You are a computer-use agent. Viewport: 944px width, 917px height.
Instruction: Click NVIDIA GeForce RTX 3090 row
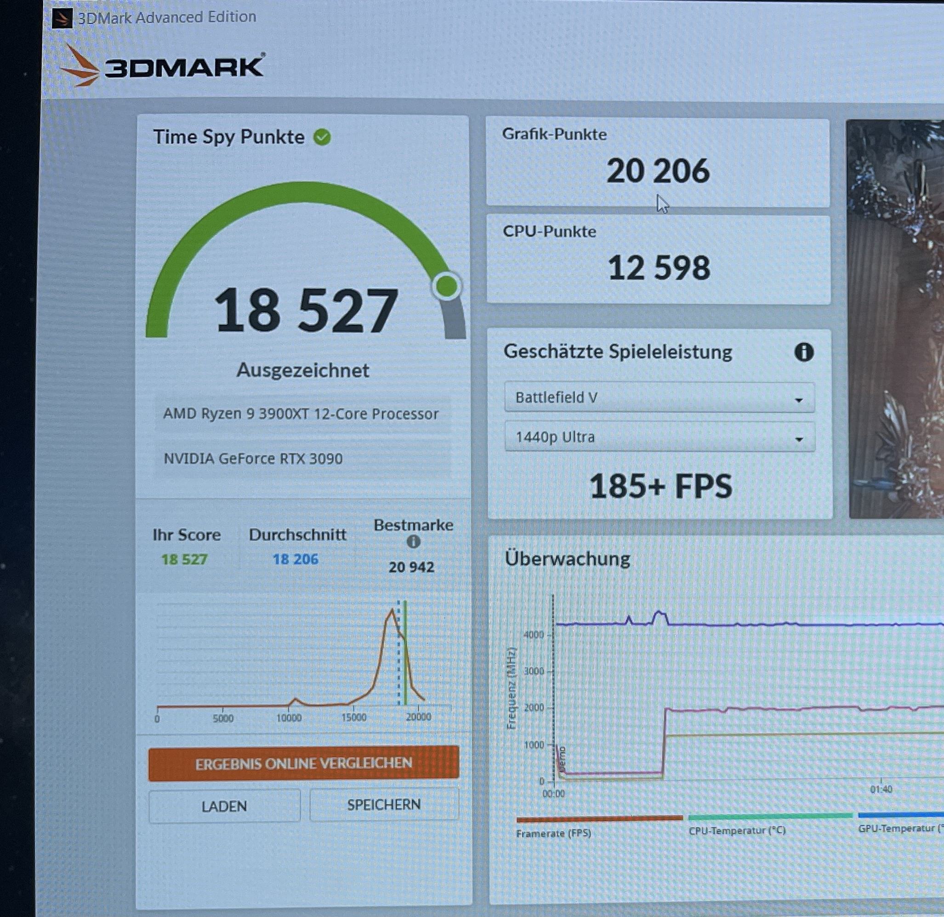tap(302, 459)
